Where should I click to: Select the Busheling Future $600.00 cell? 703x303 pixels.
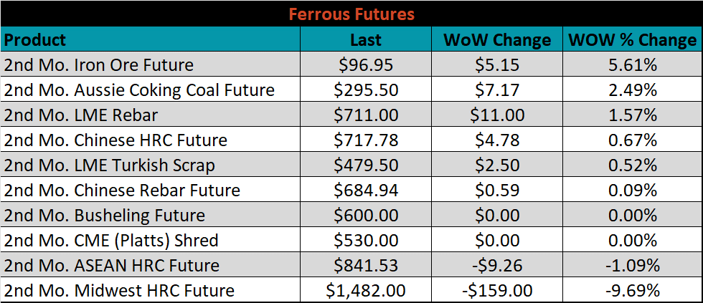366,215
